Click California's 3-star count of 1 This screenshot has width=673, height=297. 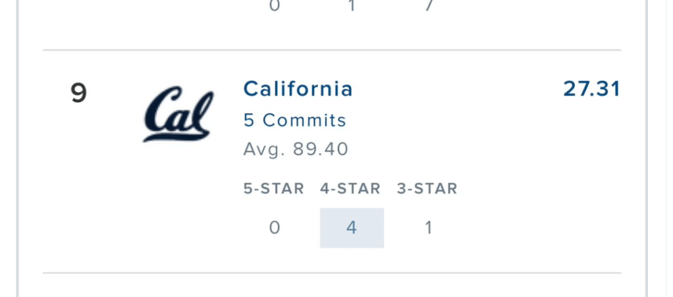[428, 228]
